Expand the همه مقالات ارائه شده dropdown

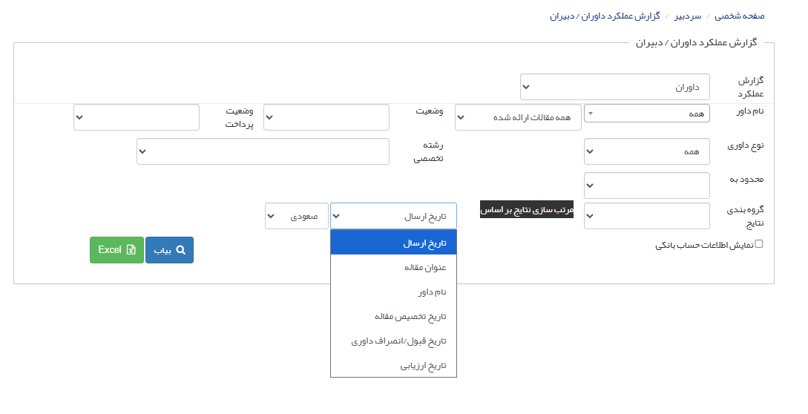point(517,117)
